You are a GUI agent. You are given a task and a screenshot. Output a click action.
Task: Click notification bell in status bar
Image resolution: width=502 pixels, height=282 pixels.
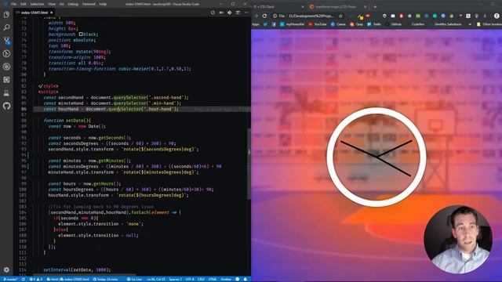(246, 279)
